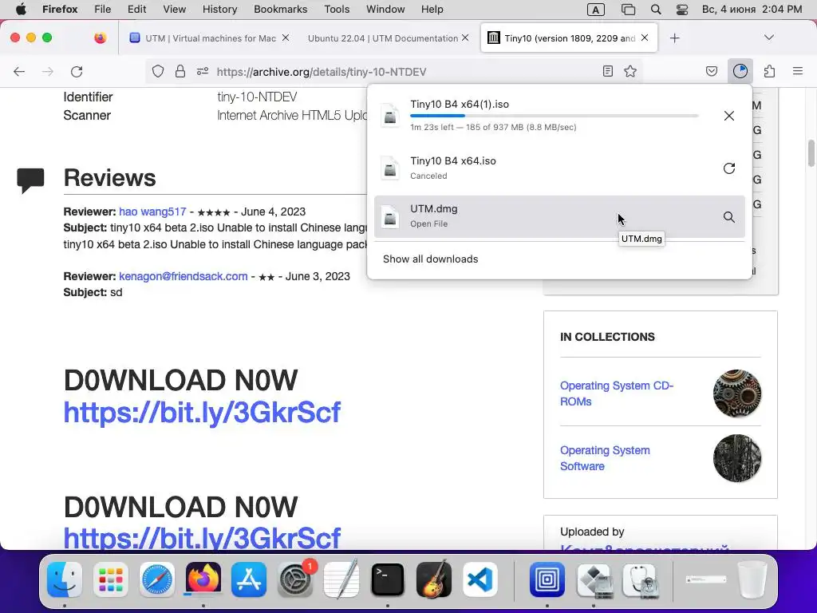This screenshot has width=817, height=613.
Task: Click the first bit.ly/3GkrScf link
Action: (x=202, y=413)
